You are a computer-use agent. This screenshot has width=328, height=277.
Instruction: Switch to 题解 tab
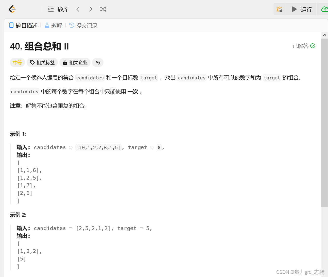53,25
